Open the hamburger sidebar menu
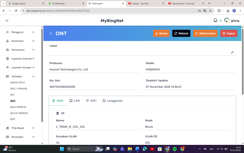Viewport: 244px width, 153px height. (7, 21)
